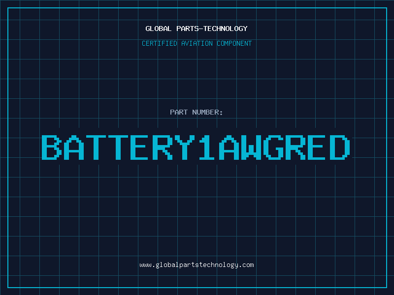The height and width of the screenshot is (295, 394).
Task: Click the CERTIFIED AVIATION COMPONENT subtitle
Action: (x=197, y=43)
